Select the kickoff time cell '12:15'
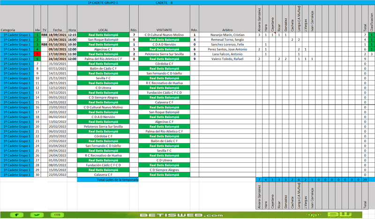This screenshot has height=219, width=375. [72, 35]
